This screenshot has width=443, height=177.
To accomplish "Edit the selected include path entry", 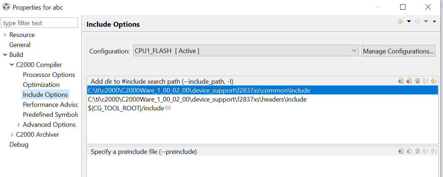I will 417,81.
